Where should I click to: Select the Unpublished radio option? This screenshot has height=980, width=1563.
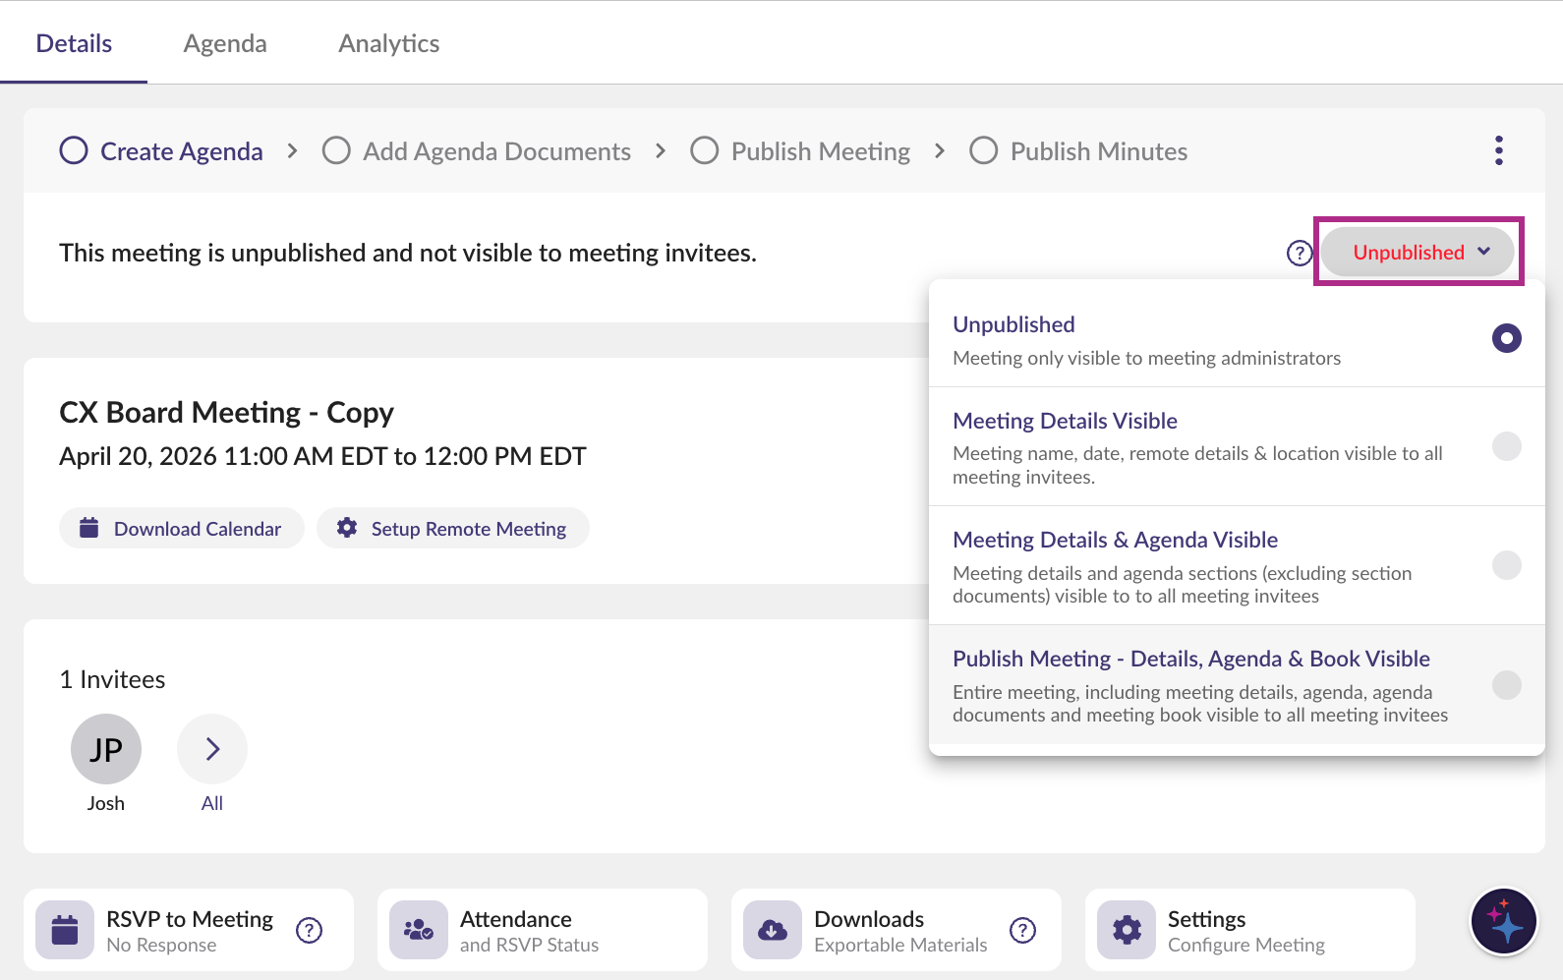pos(1506,338)
